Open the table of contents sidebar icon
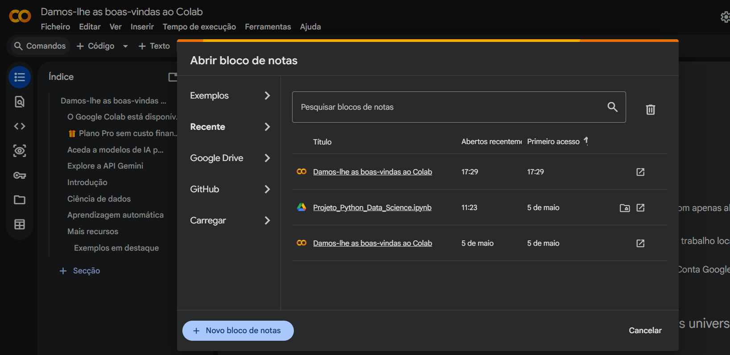Screen dimensions: 730x355 (20, 77)
